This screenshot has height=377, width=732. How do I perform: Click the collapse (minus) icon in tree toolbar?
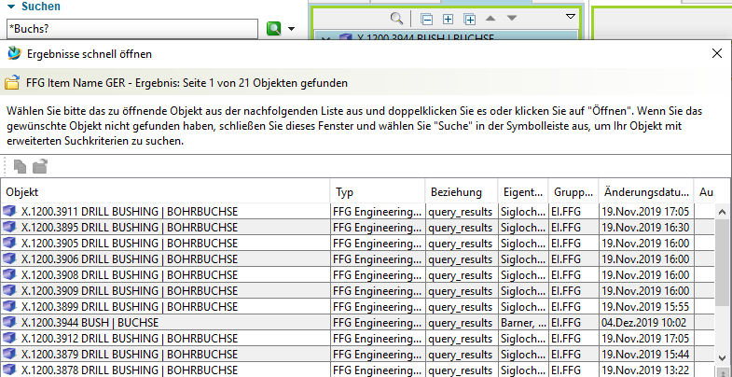point(426,19)
